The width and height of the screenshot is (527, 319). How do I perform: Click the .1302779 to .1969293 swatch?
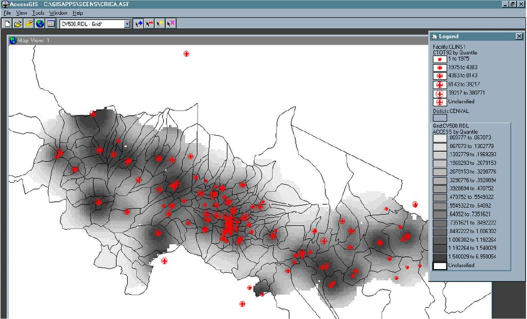point(440,155)
